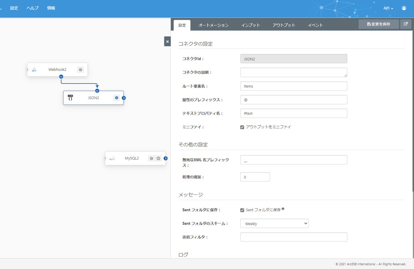Click the invalid XML name prefix field

294,160
